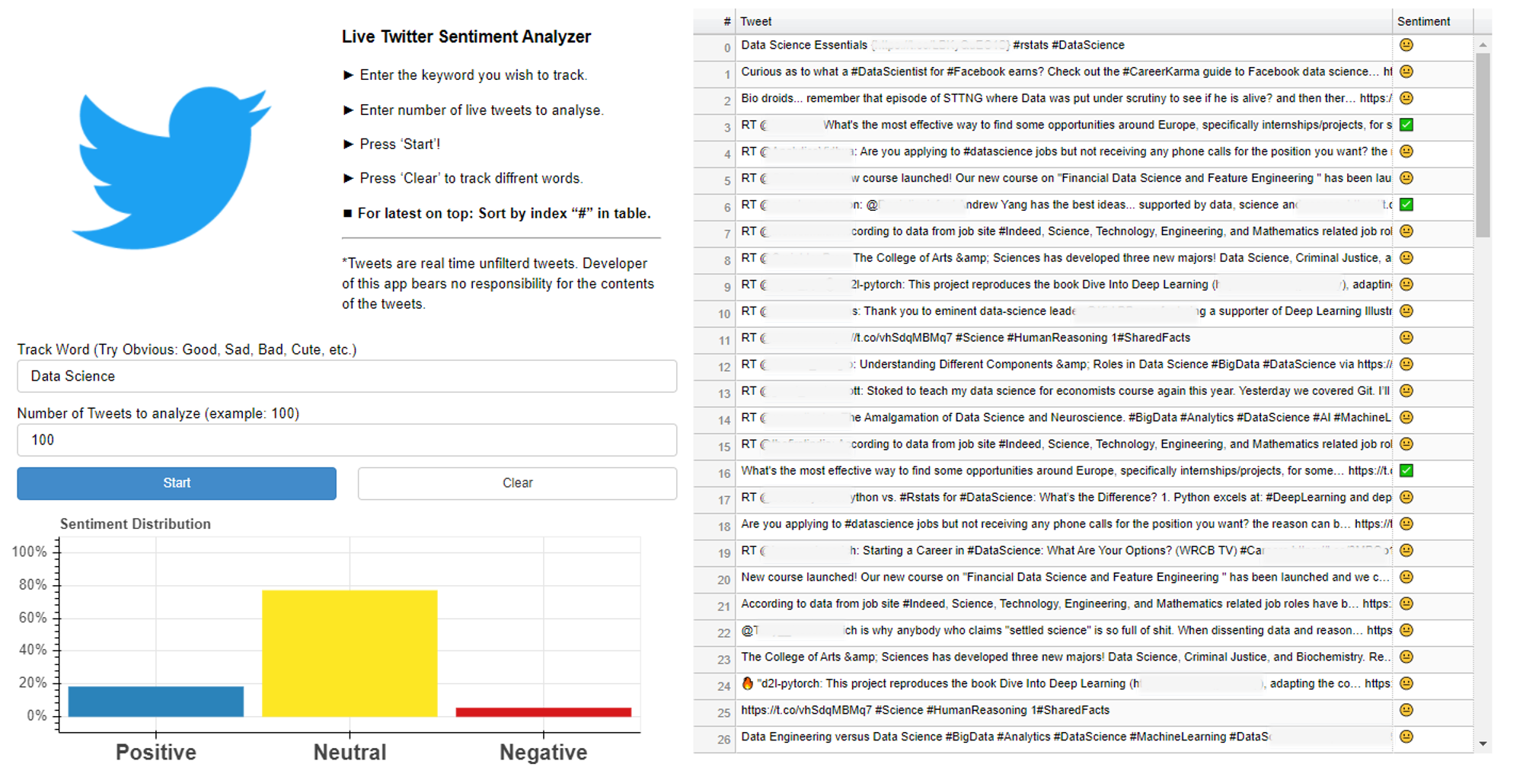Click neutral face icon in row 8

click(1406, 258)
